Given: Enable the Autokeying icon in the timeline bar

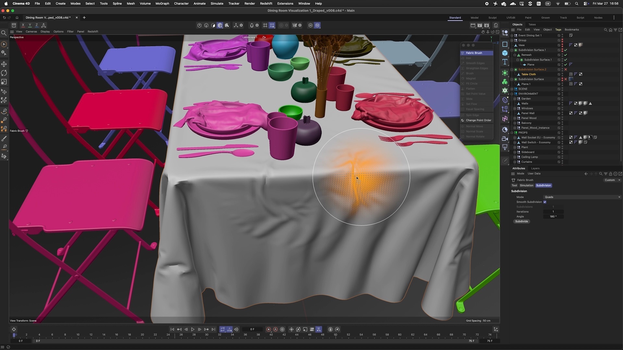Looking at the screenshot, I should (275, 329).
